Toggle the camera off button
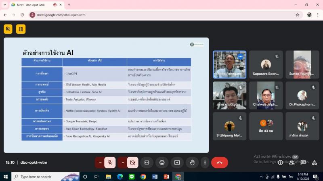 click(132, 162)
